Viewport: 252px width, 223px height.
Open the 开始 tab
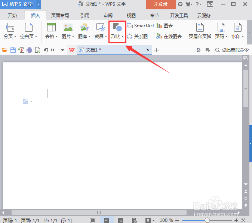12,16
